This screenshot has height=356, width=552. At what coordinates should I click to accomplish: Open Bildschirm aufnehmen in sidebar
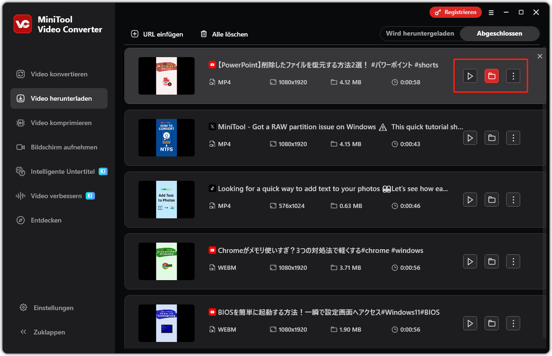[59, 147]
